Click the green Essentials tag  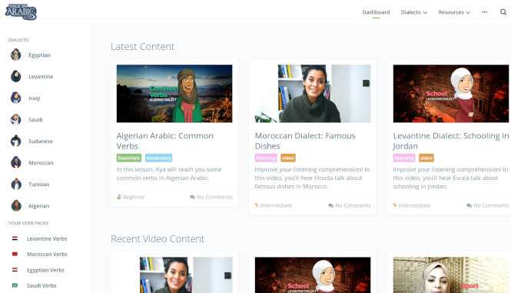(129, 158)
